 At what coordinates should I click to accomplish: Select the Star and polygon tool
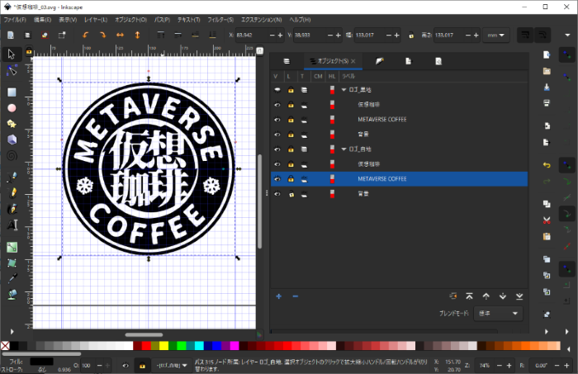coord(12,124)
